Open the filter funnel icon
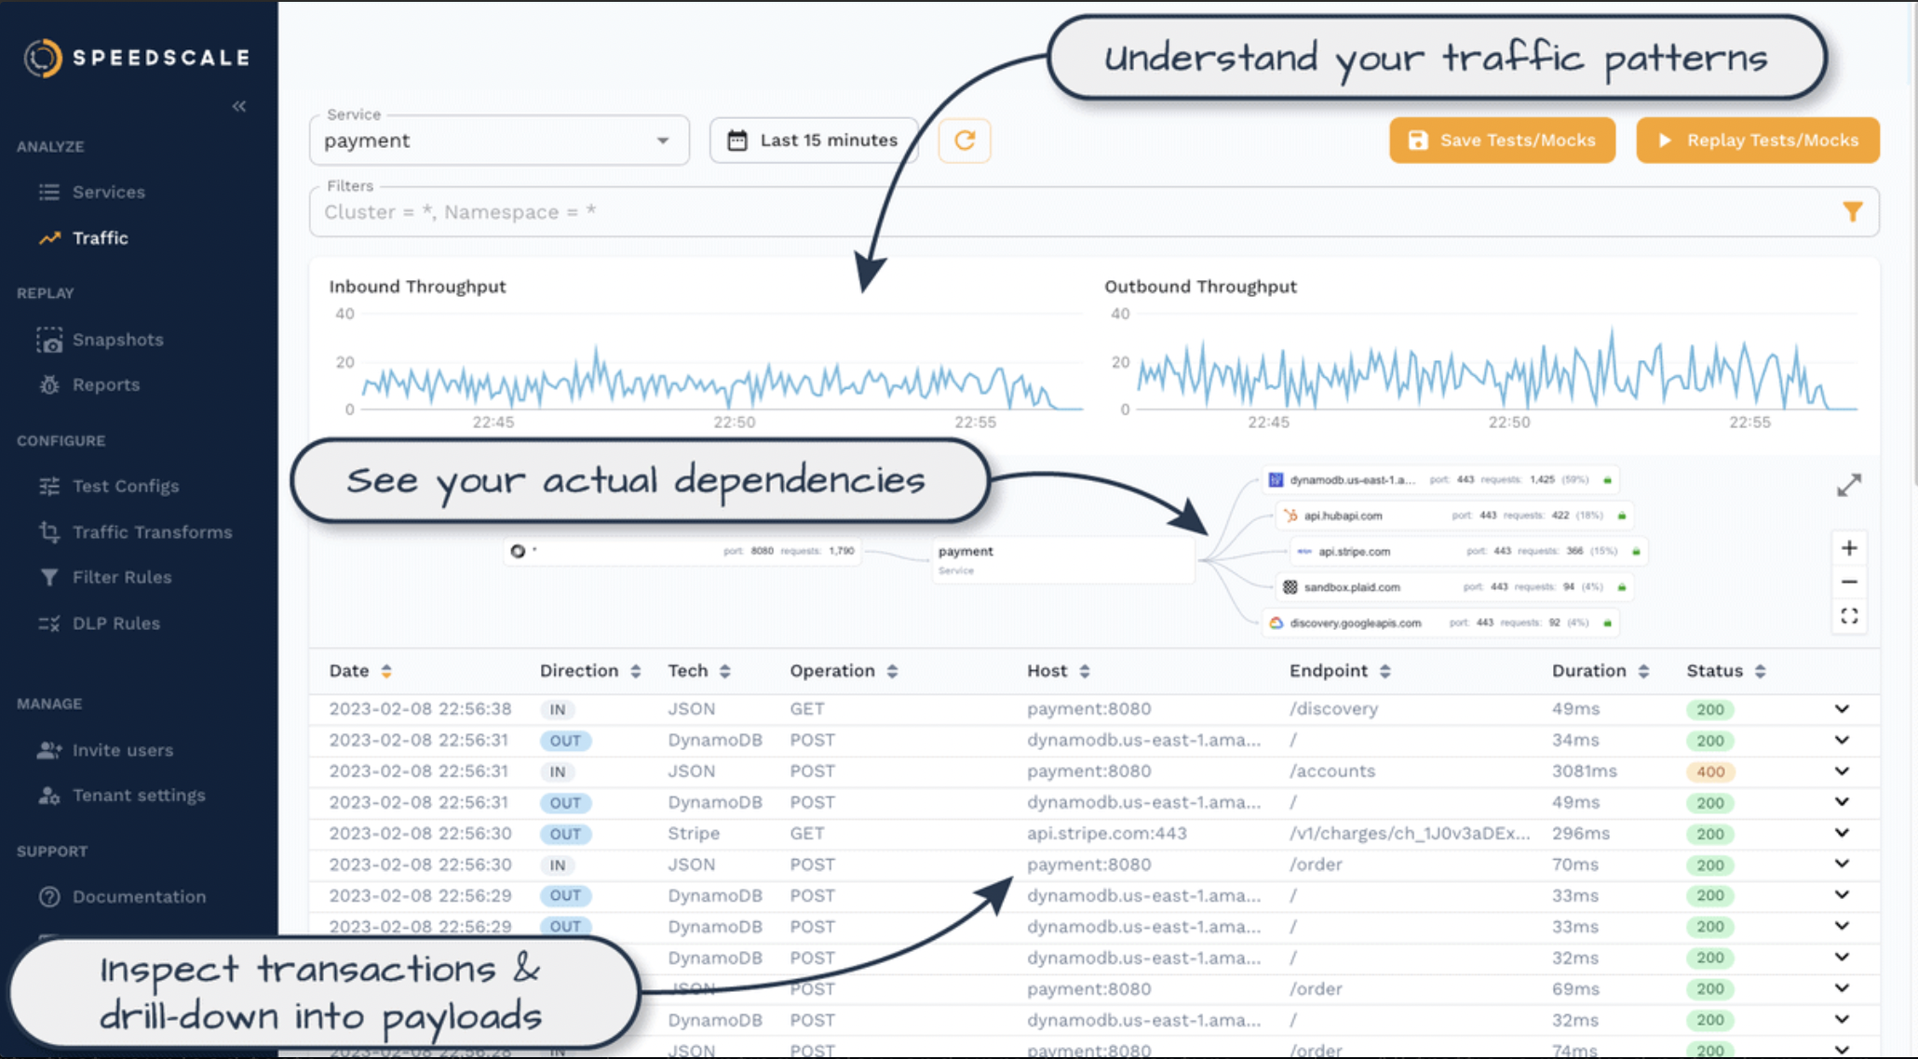This screenshot has width=1918, height=1059. click(x=1852, y=212)
